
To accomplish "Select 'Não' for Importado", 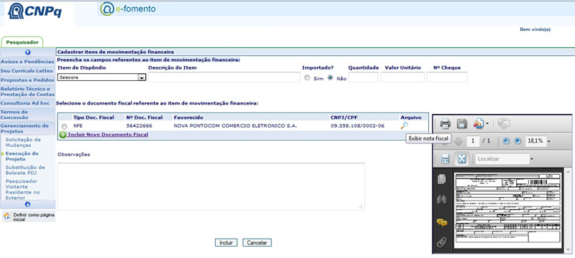I will coord(331,78).
